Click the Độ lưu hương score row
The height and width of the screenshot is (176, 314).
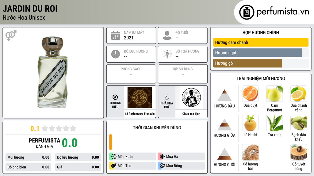click(x=78, y=157)
